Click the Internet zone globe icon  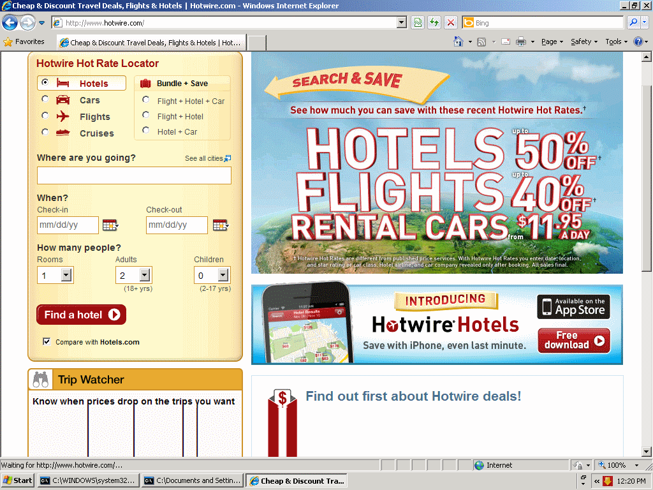(480, 465)
